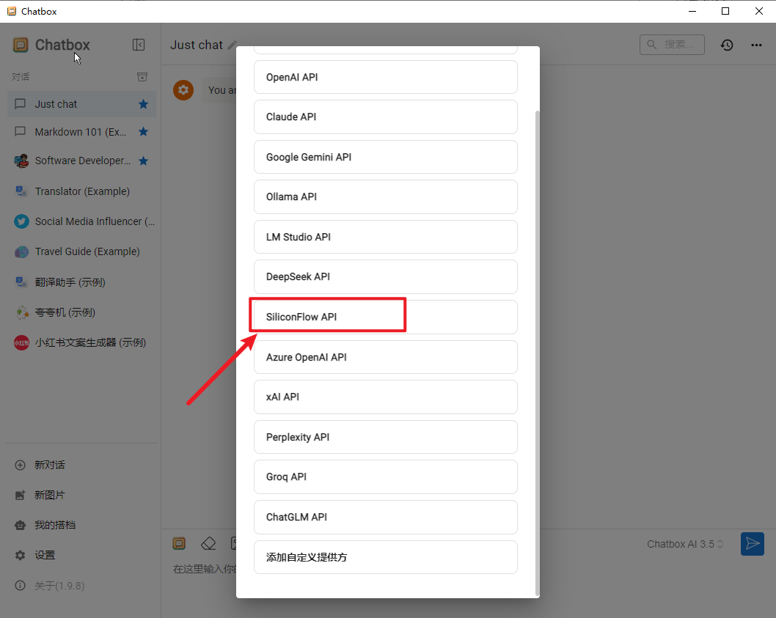Open 小红书文案生成器 conversation

81,342
